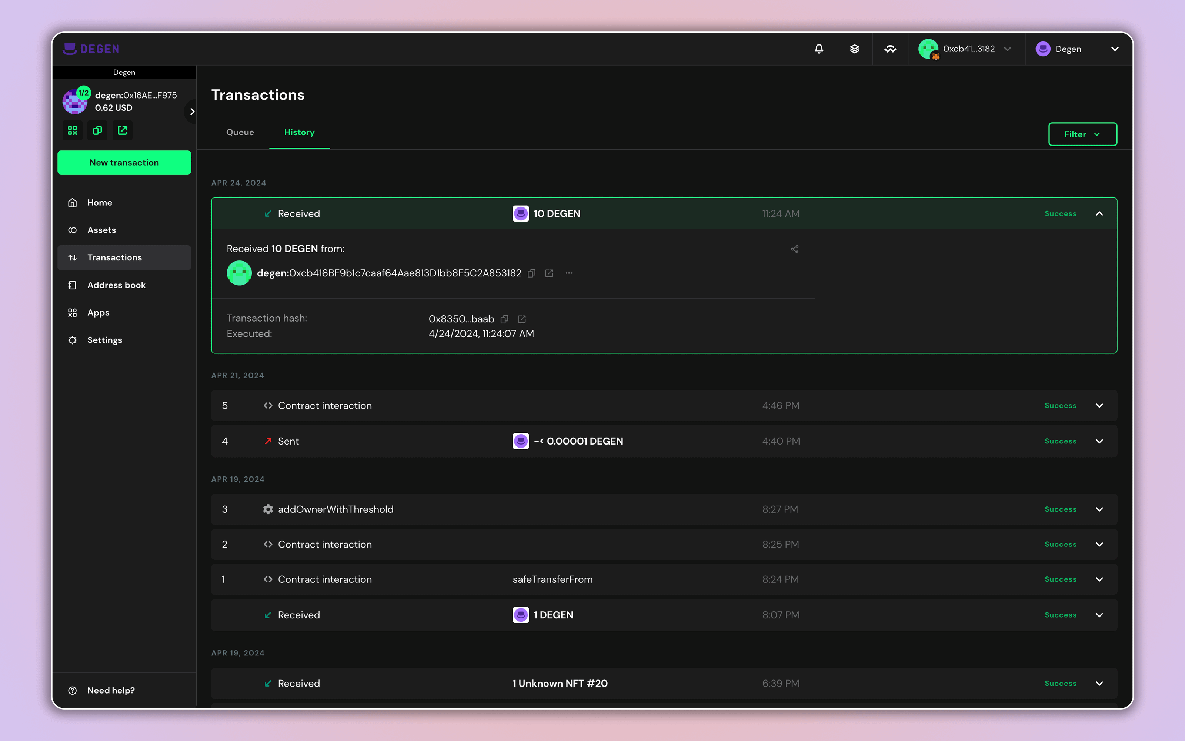Expand the sidebar Safe list arrow
1185x741 pixels.
pos(191,112)
